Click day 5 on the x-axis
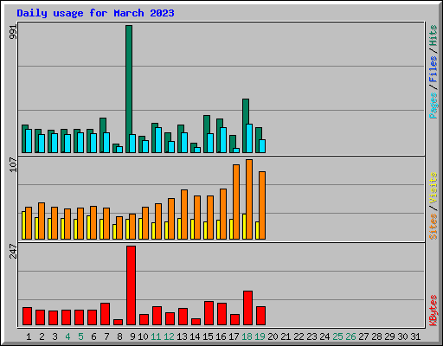Image resolution: width=443 pixels, height=346 pixels. (x=80, y=336)
